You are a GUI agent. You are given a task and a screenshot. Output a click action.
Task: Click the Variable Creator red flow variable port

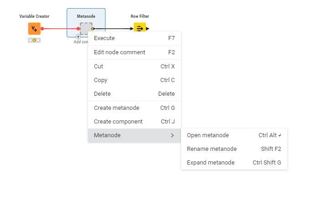pos(42,29)
